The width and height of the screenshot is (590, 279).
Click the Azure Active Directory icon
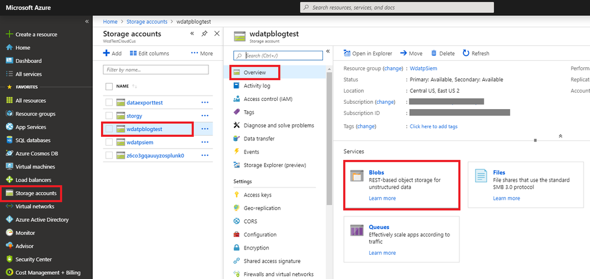[10, 219]
